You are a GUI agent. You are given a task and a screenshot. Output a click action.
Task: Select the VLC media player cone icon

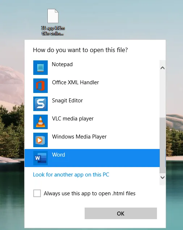[x=41, y=122]
